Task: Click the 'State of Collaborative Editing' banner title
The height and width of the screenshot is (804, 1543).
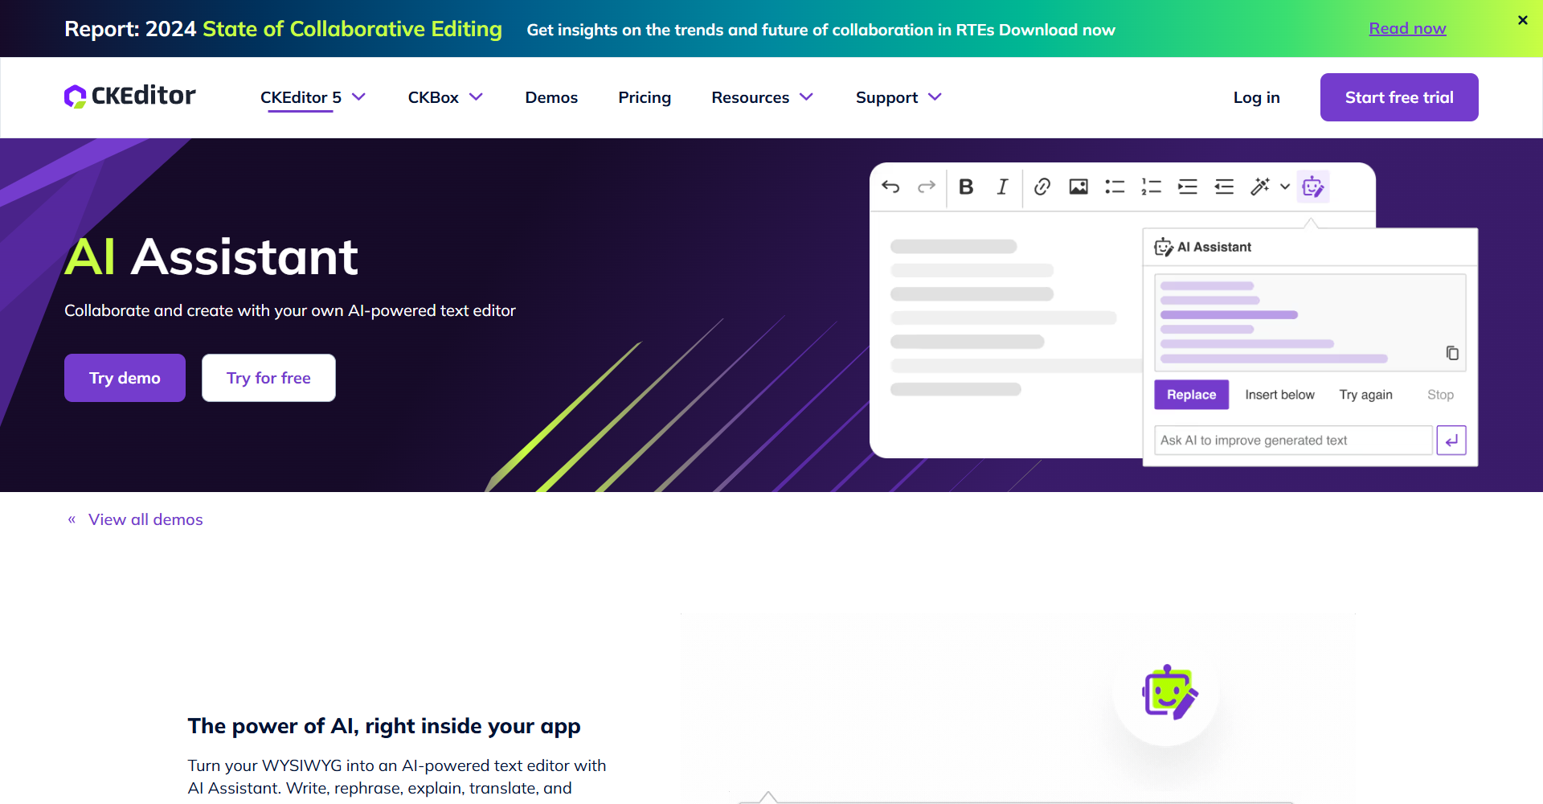Action: [x=352, y=29]
